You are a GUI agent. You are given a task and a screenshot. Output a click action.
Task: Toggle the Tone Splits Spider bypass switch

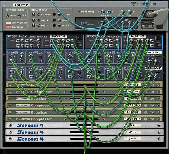tap(158, 38)
